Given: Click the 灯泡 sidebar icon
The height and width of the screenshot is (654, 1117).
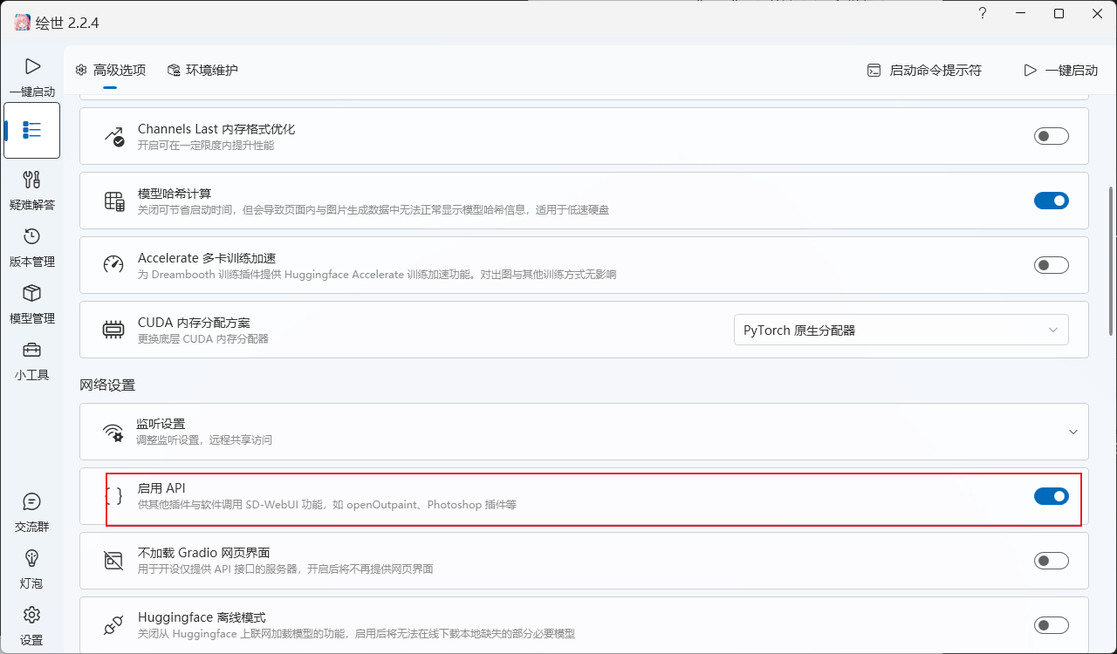Looking at the screenshot, I should pos(31,569).
